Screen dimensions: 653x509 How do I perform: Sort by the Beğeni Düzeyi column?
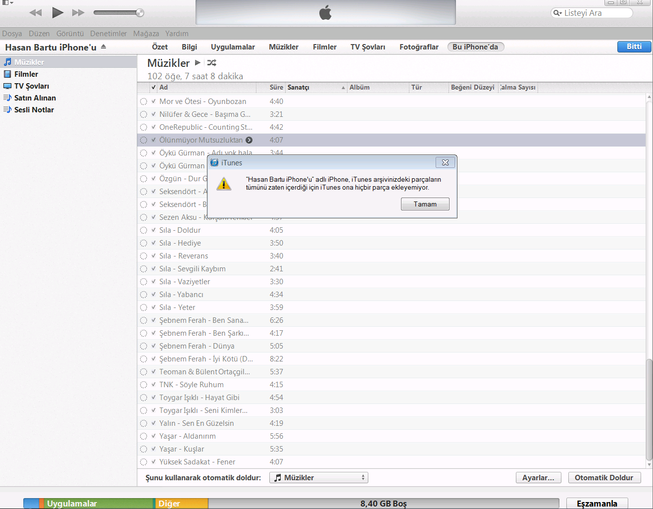(473, 87)
